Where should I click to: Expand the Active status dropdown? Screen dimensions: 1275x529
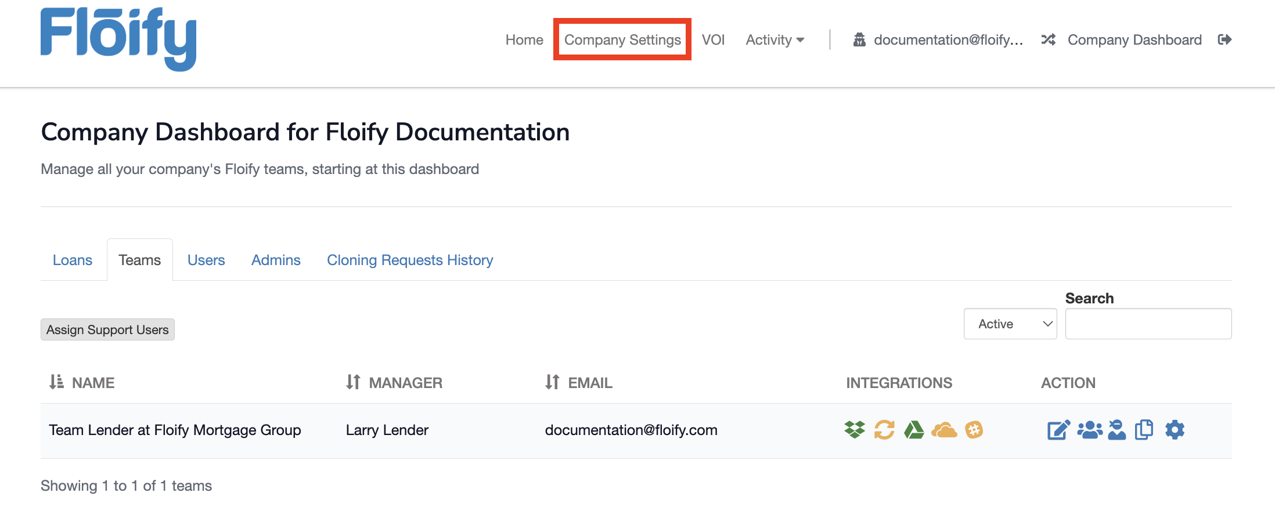coord(1010,324)
